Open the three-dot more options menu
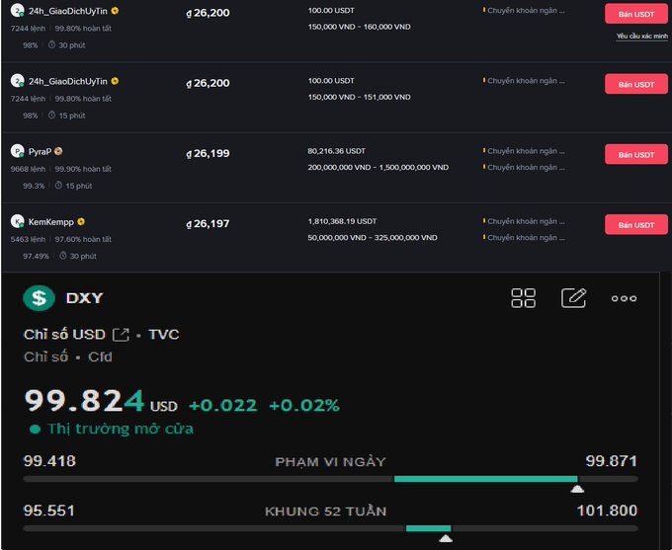 624,298
